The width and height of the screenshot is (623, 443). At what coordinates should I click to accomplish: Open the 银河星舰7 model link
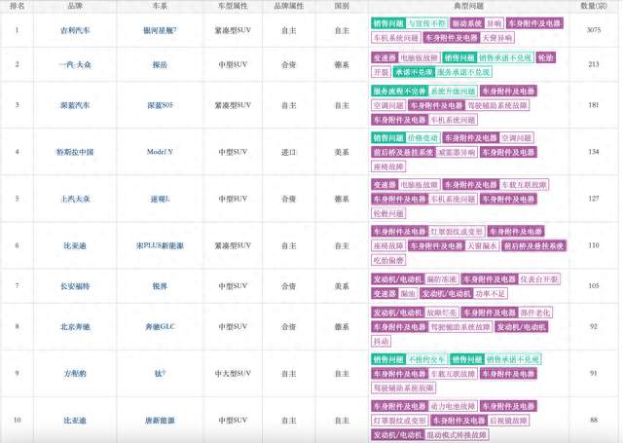point(160,30)
